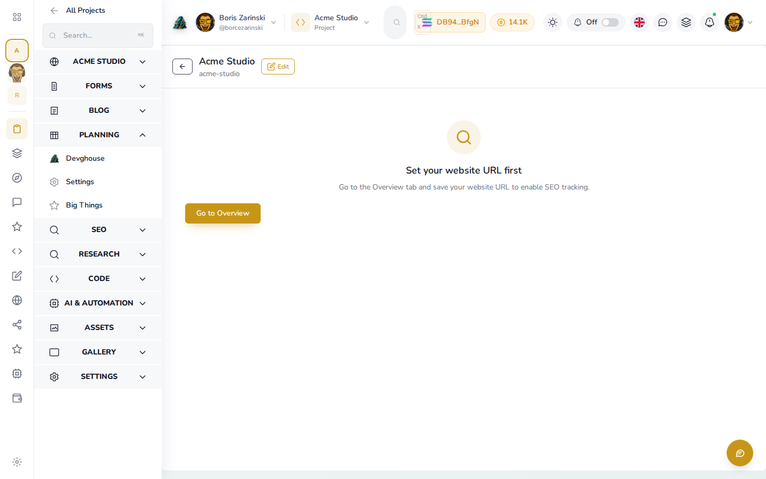Screen dimensions: 766x479
Task: Expand the SEO section
Action: click(98, 230)
